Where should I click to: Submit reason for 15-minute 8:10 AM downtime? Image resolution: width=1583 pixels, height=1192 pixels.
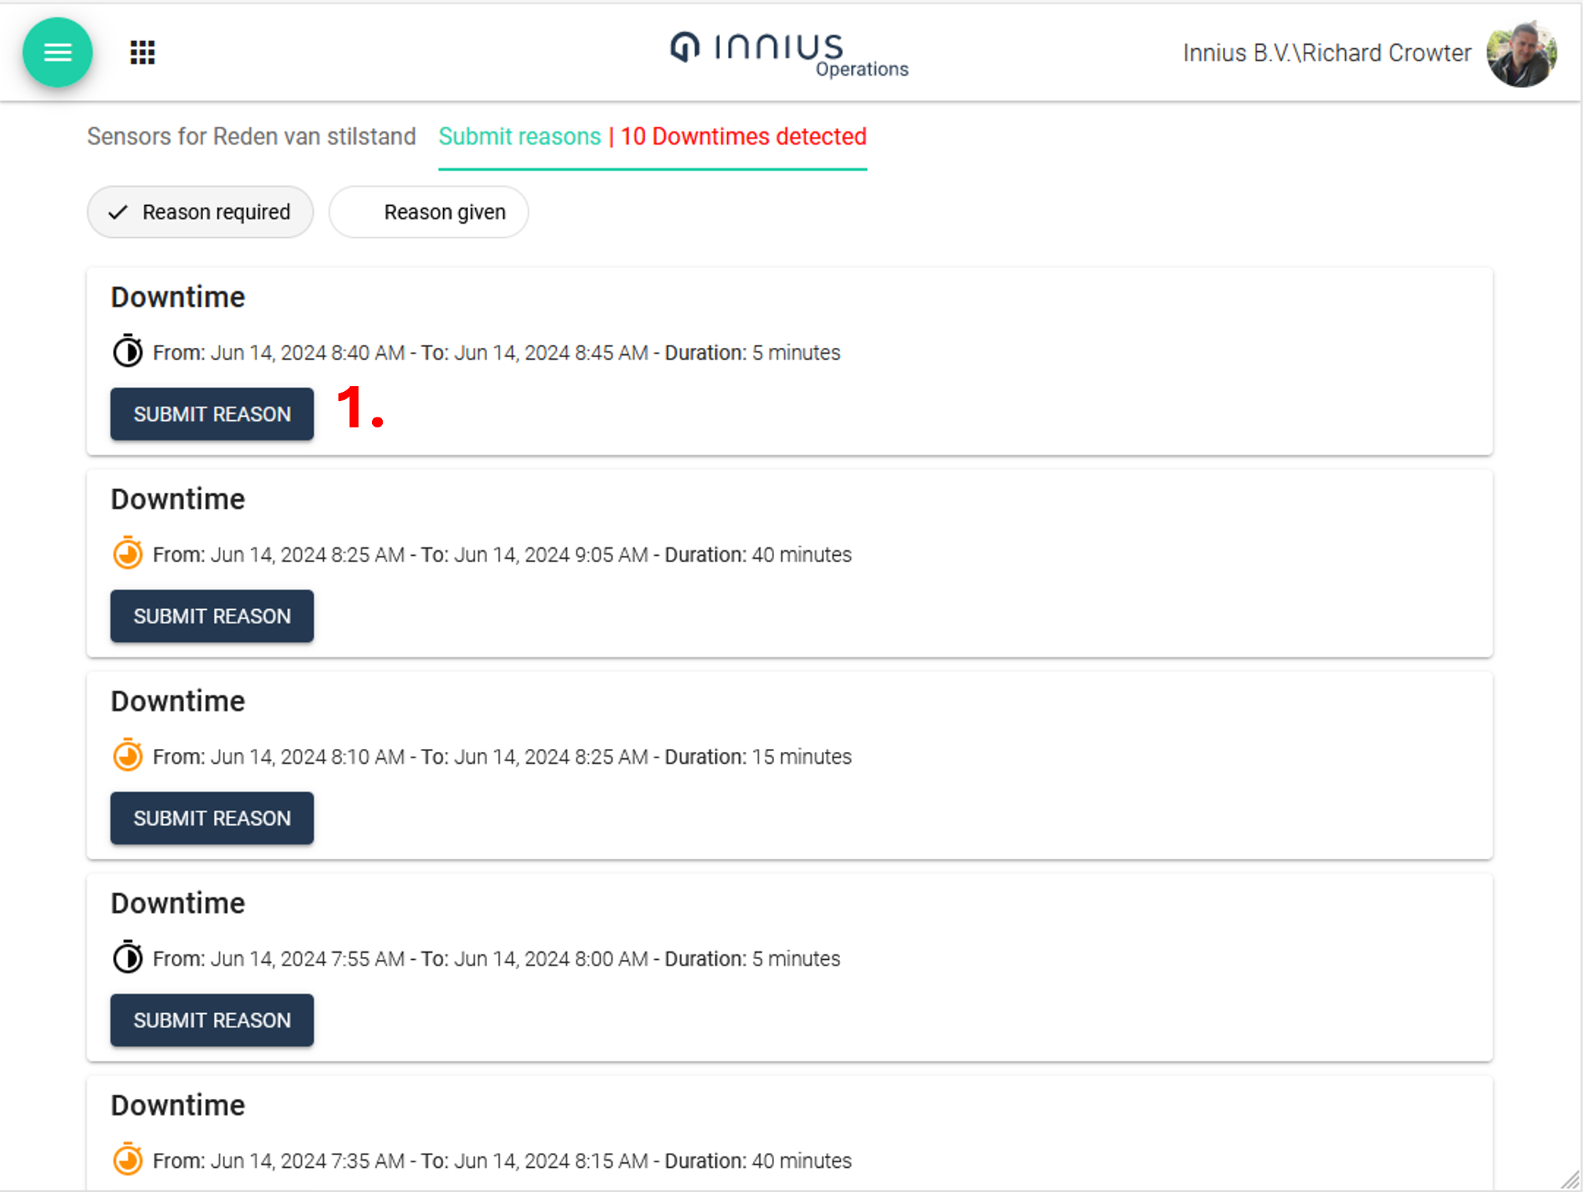[x=212, y=818]
